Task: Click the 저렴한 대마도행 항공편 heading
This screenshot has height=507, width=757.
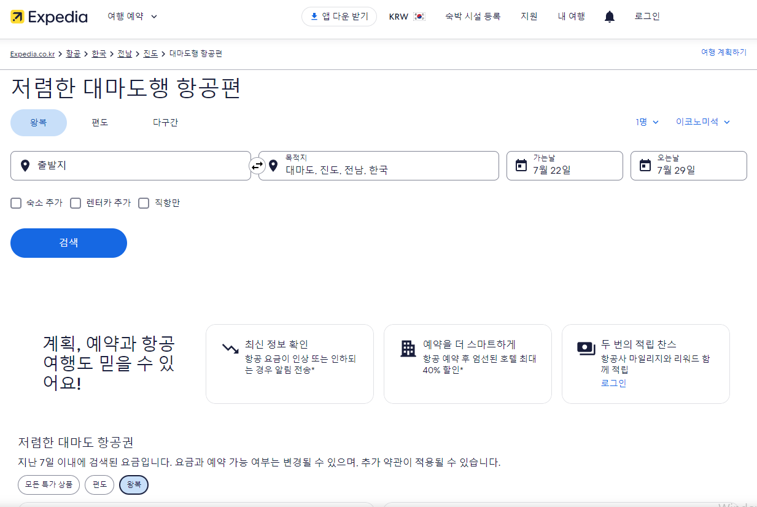Action: (126, 88)
